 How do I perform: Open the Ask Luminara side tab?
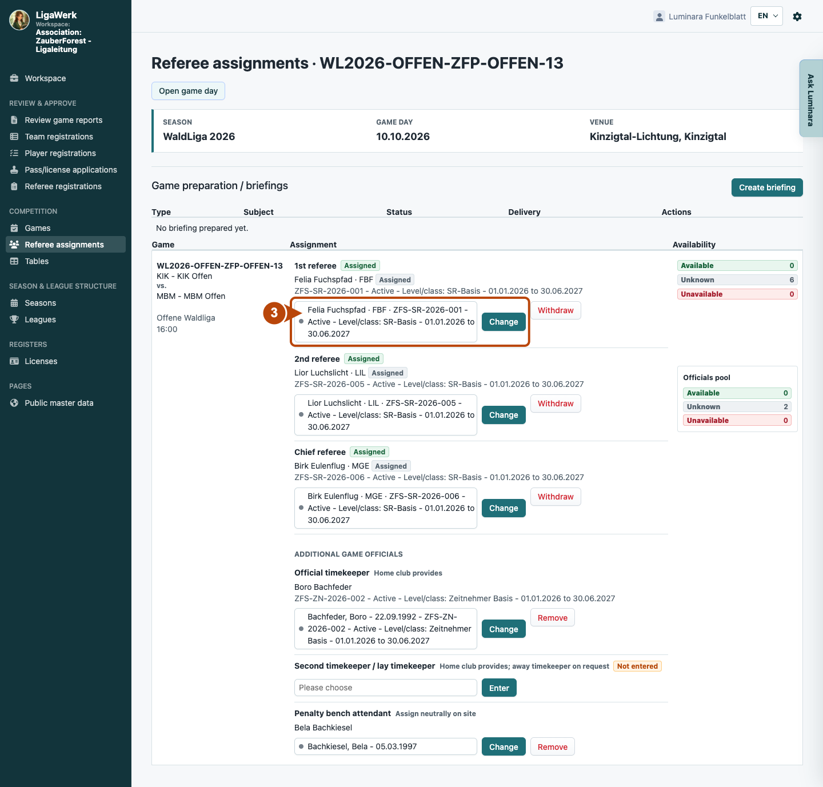point(811,99)
